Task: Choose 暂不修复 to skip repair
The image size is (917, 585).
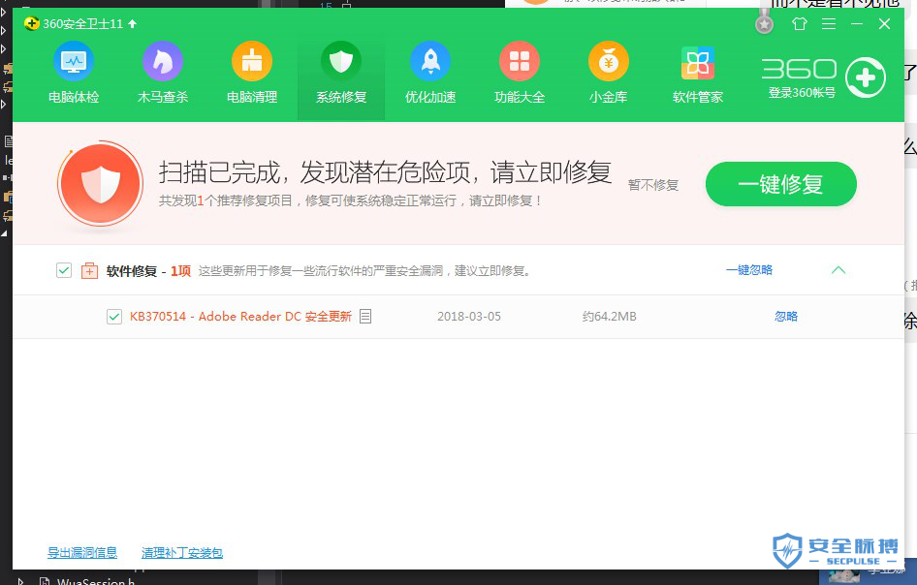Action: point(652,185)
